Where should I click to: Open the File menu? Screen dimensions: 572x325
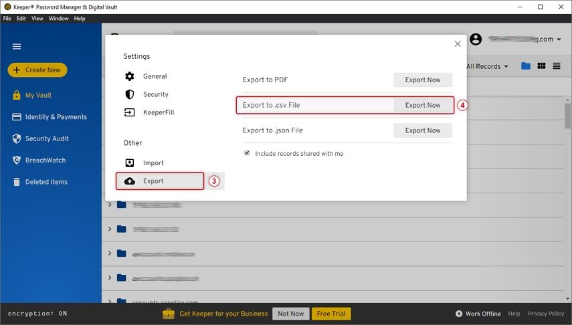coord(7,18)
